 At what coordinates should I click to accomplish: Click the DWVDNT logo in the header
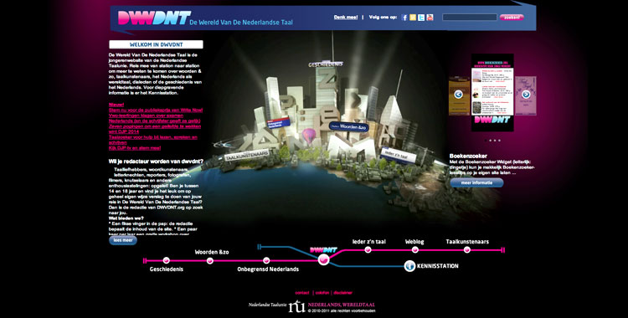154,18
